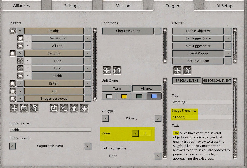Click the import trigger icon with the down arrow tray
The width and height of the screenshot is (247, 168).
[x=54, y=108]
